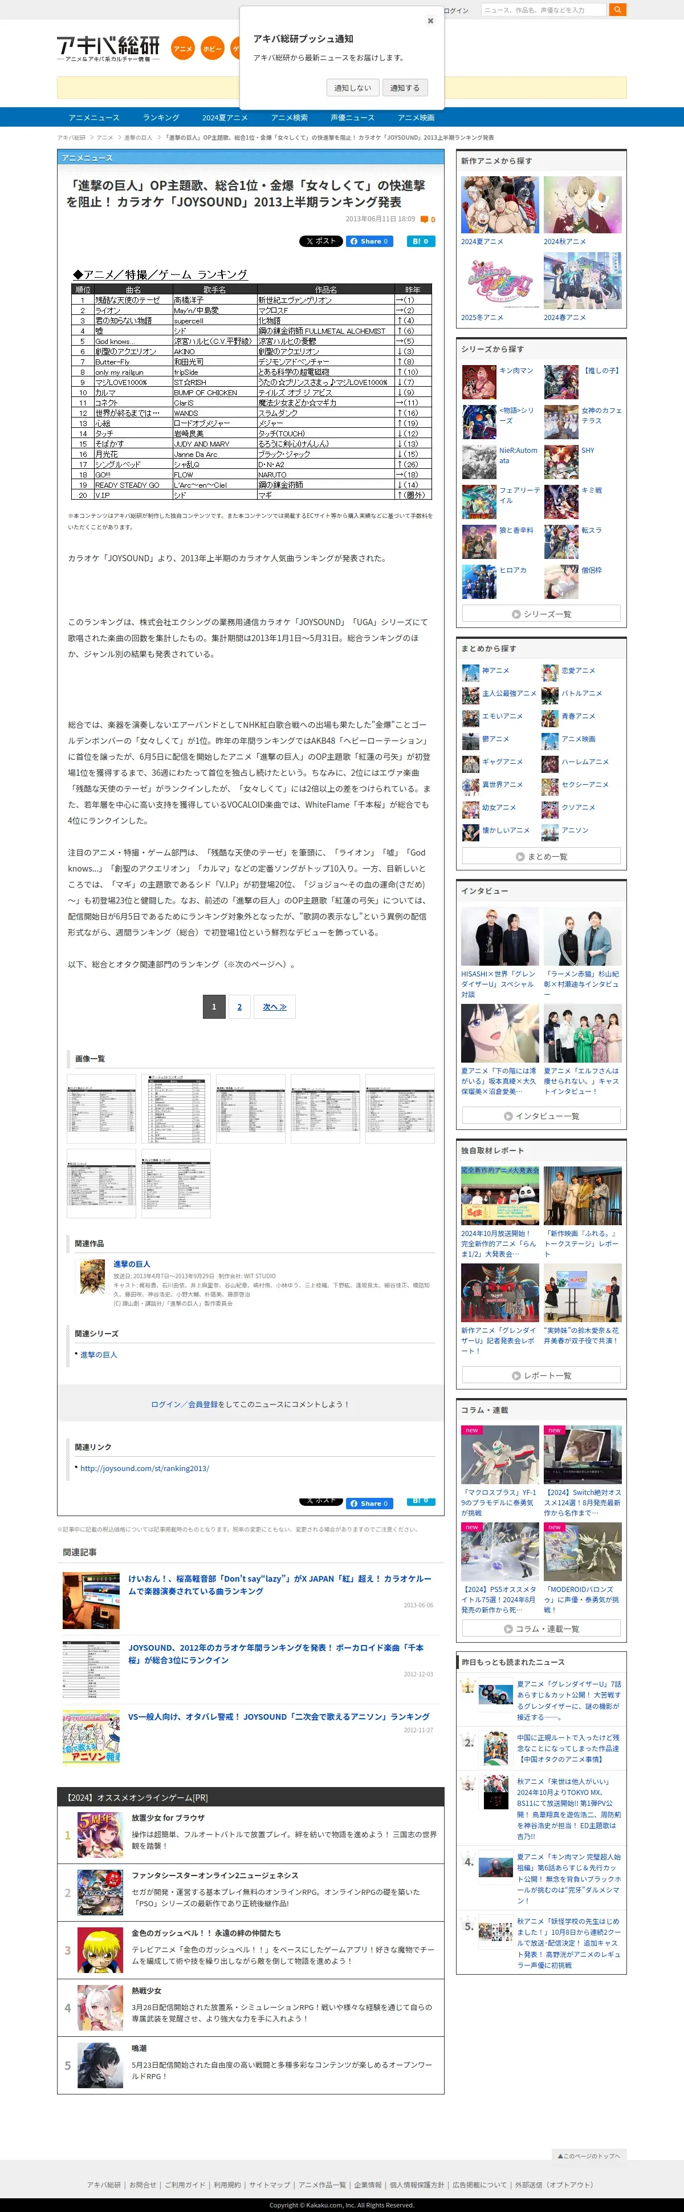Click the 転スラ series icon
Viewport: 684px width, 2212px height.
[561, 542]
